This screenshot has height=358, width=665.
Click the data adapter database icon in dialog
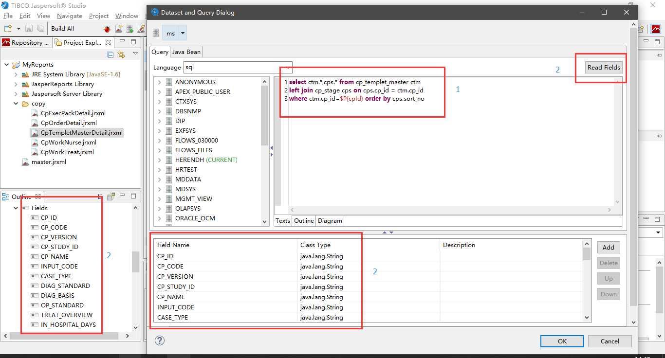(156, 33)
